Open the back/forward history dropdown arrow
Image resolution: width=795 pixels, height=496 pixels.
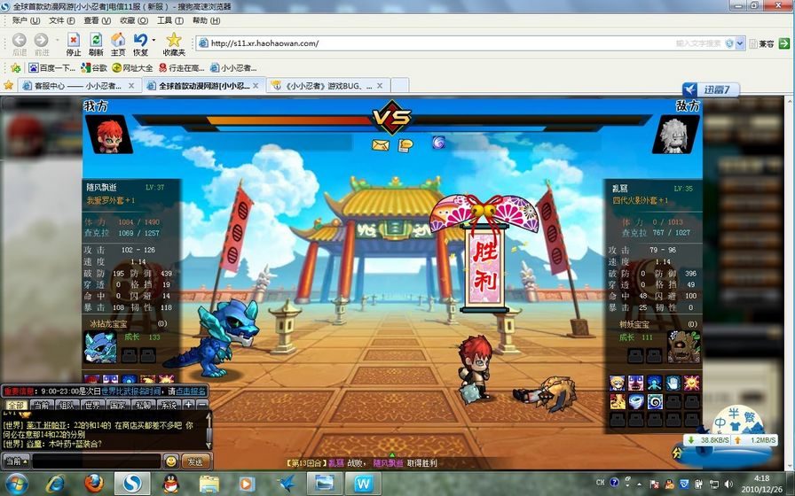tap(58, 40)
